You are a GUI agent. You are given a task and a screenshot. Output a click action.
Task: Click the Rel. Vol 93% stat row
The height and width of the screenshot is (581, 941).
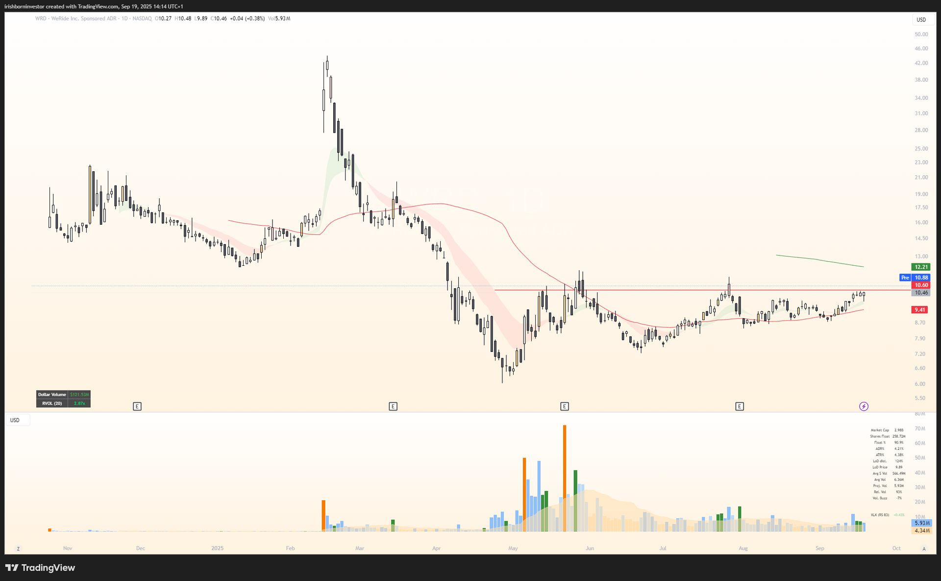click(888, 492)
